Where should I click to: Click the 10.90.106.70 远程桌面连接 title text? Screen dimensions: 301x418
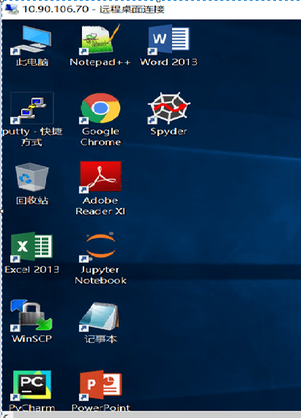tap(93, 9)
